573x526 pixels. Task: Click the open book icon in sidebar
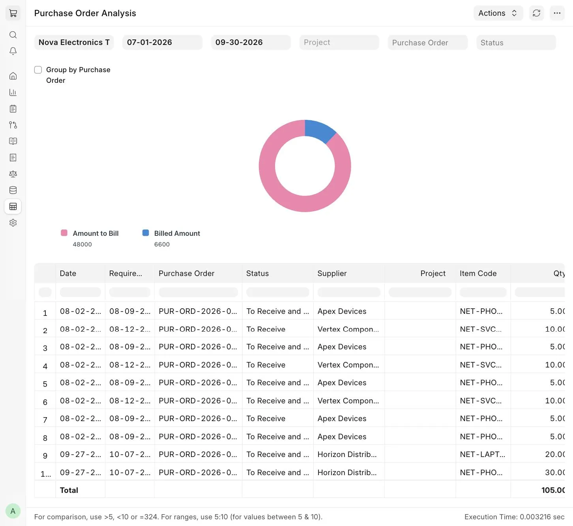pyautogui.click(x=13, y=141)
